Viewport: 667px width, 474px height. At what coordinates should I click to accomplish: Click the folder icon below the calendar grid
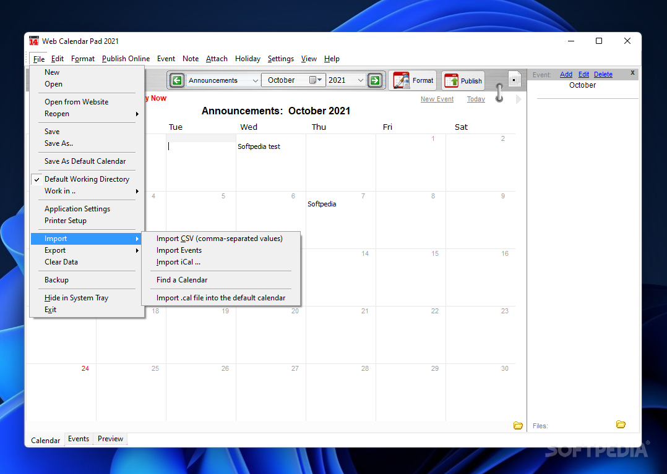coord(518,425)
